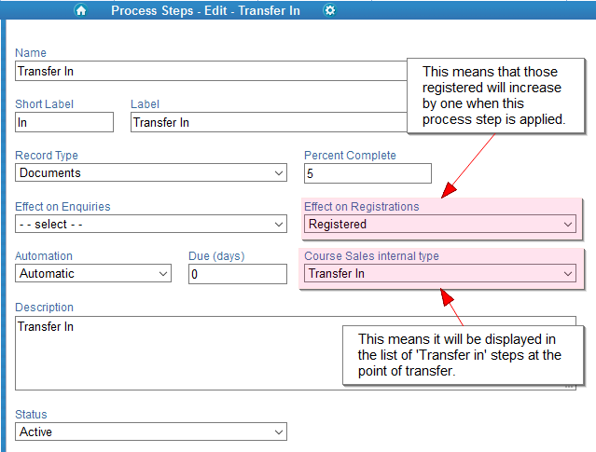Click the Status dropdown chevron
This screenshot has height=452, width=596.
279,432
